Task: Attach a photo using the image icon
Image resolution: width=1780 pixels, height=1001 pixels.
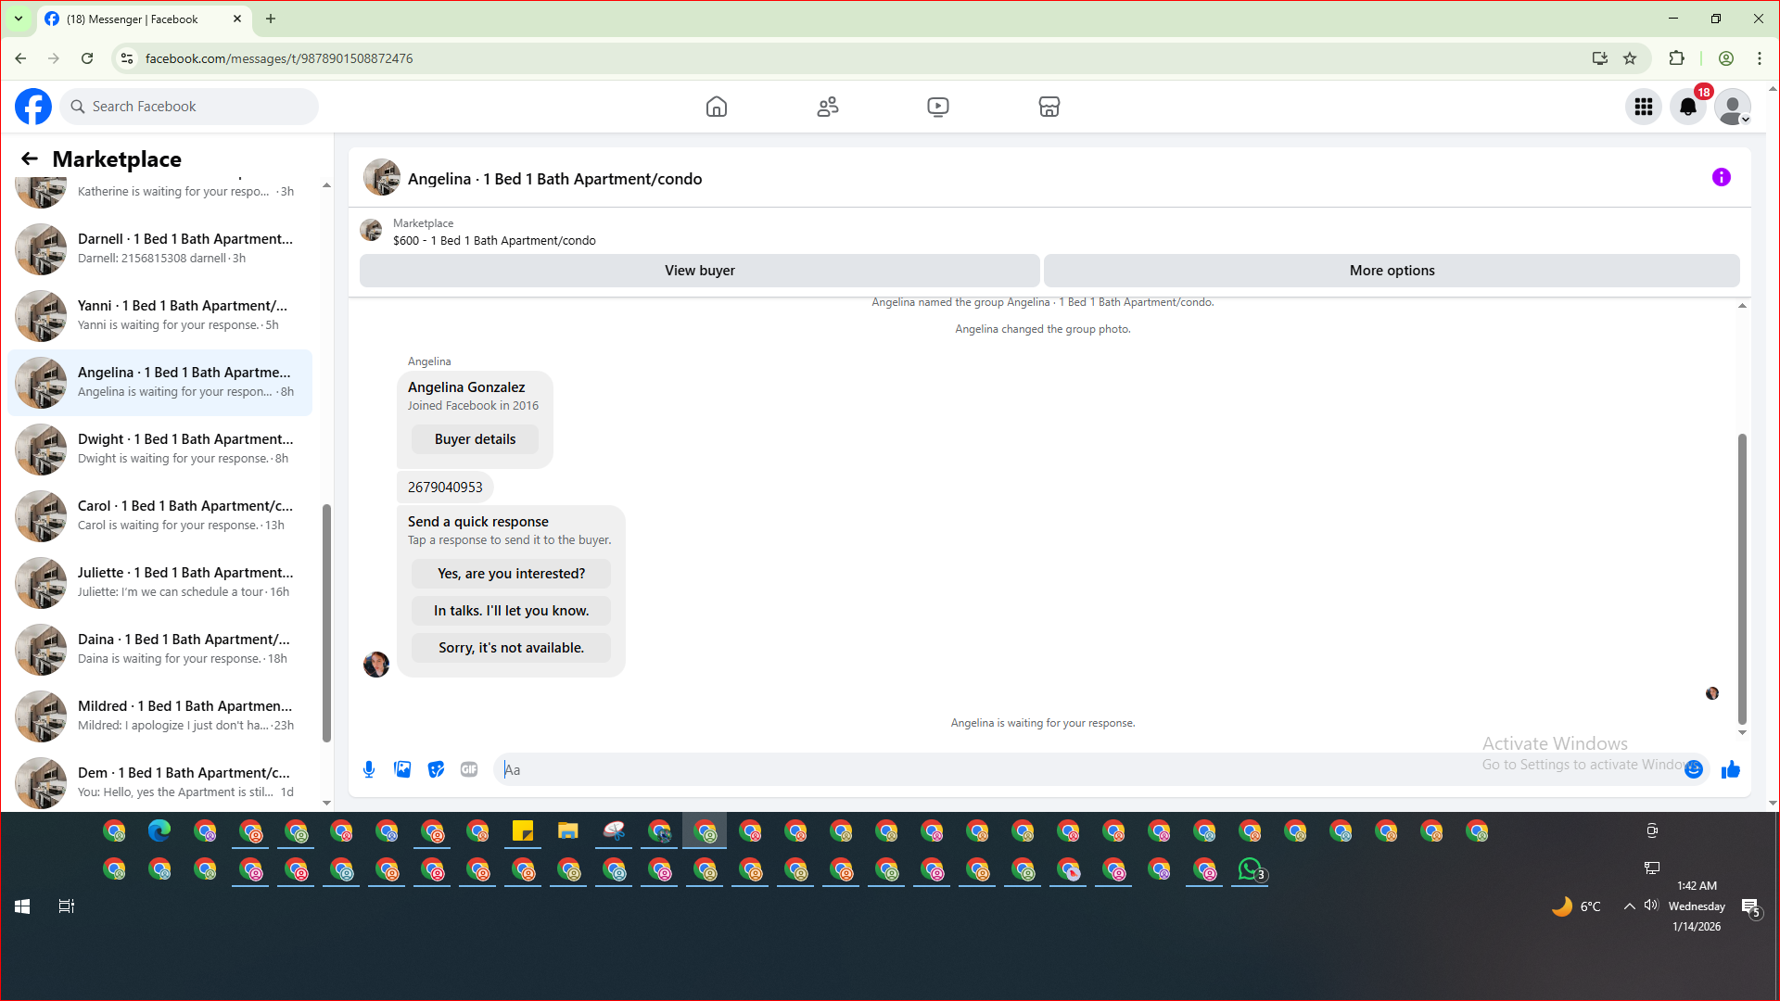Action: pyautogui.click(x=402, y=769)
